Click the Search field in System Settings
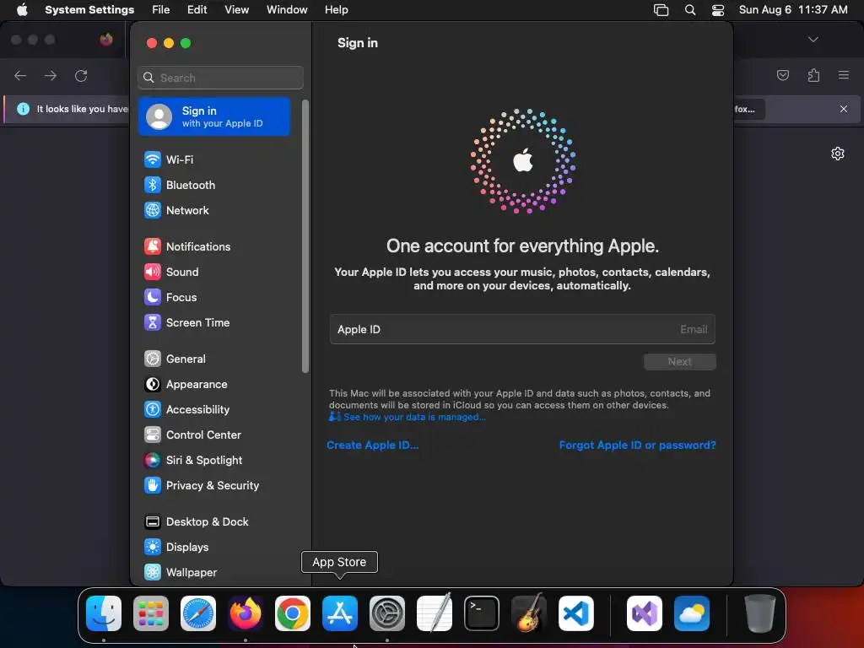The image size is (864, 648). point(220,78)
